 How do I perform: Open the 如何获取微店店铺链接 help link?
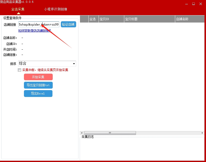coord(35,31)
